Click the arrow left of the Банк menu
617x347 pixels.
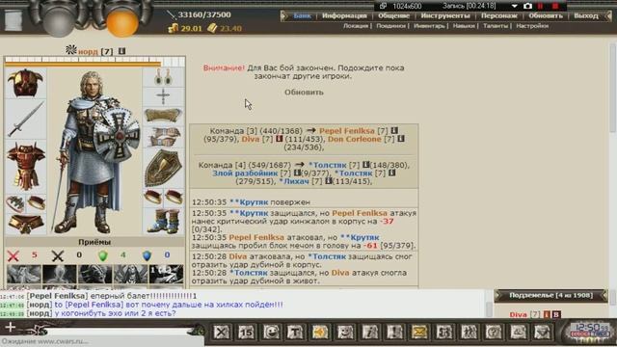284,15
